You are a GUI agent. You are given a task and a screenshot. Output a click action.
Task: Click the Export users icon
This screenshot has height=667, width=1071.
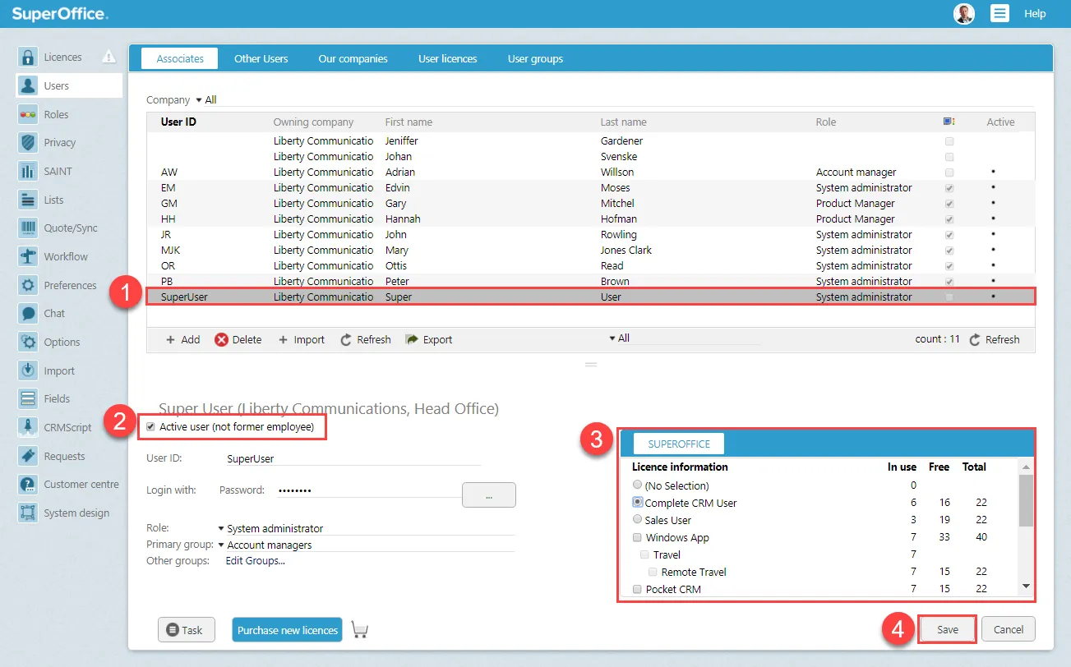pos(413,340)
